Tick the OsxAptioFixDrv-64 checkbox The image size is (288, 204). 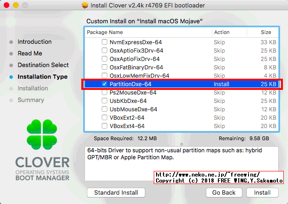click(x=105, y=59)
